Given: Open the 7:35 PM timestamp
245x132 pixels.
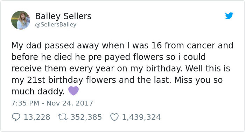Looking at the screenshot, I should [25, 103].
